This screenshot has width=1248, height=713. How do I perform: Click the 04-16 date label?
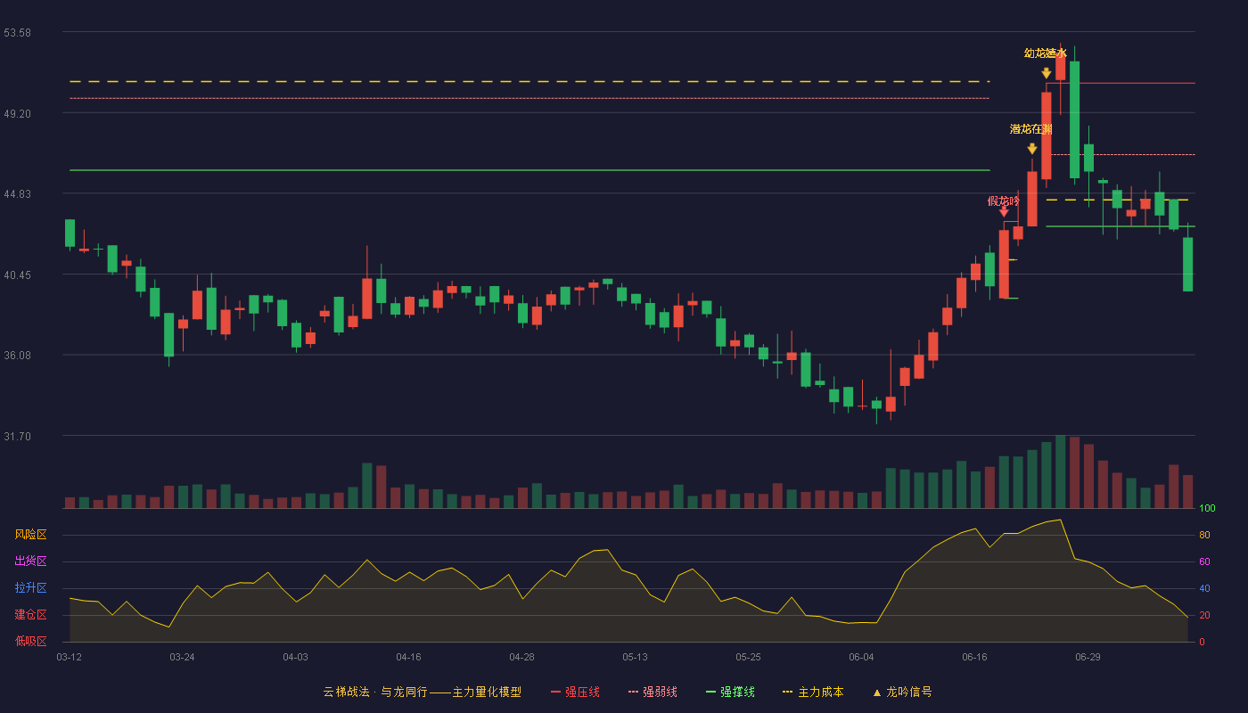pos(408,657)
